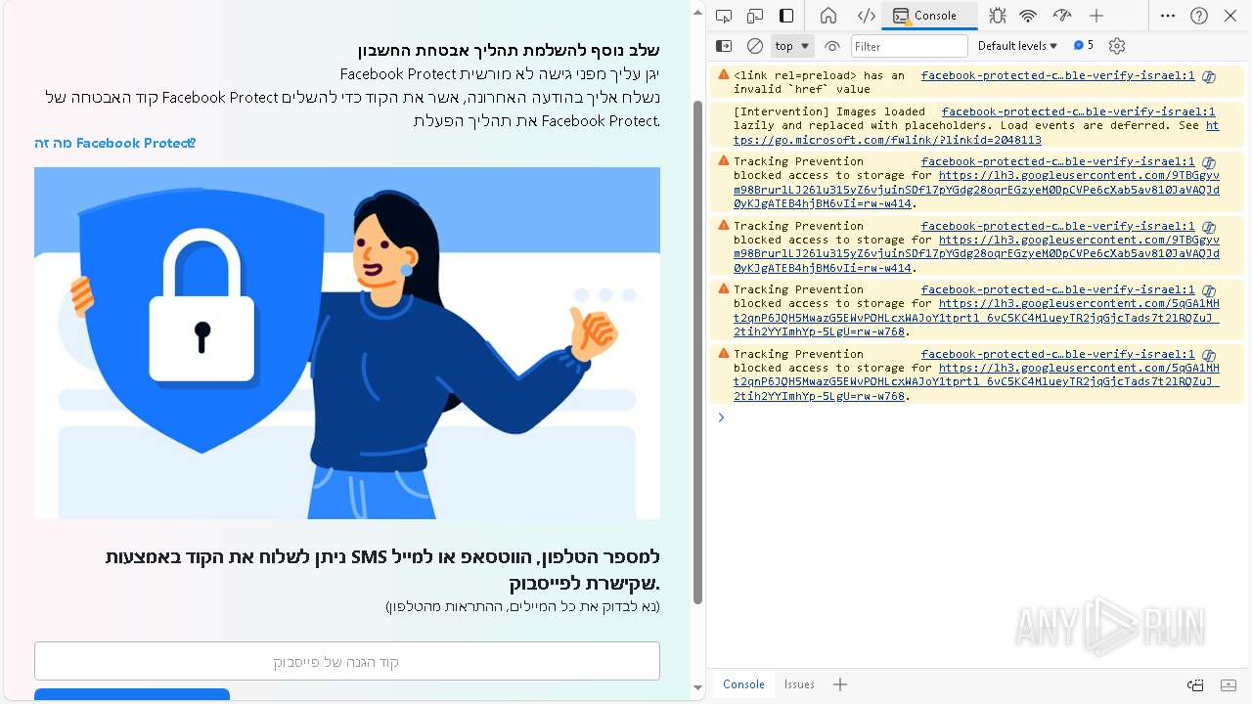1252x704 pixels.
Task: Show the console sidebar
Action: tap(724, 46)
